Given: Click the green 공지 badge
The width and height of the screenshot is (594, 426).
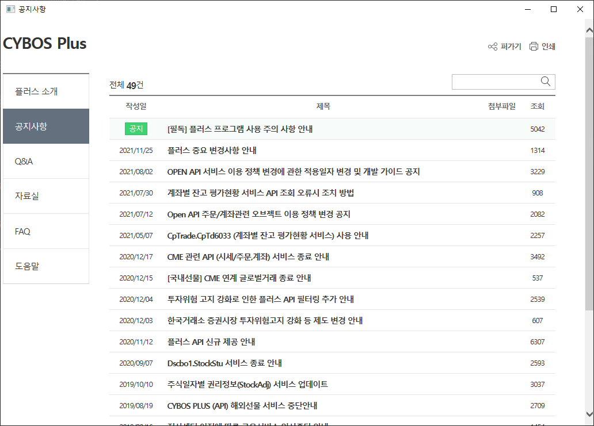Looking at the screenshot, I should pyautogui.click(x=136, y=129).
